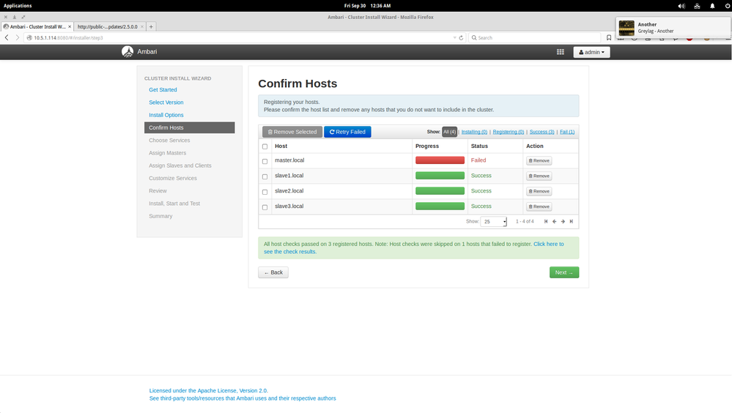Click the green Next button
Screen dimensions: 732x413
click(564, 272)
